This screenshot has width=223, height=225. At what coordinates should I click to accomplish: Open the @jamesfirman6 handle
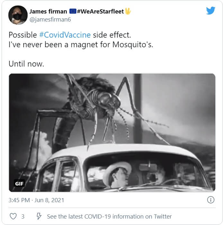click(x=50, y=20)
